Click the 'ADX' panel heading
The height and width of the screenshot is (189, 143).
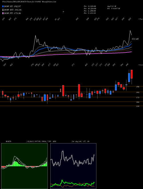click(54, 141)
